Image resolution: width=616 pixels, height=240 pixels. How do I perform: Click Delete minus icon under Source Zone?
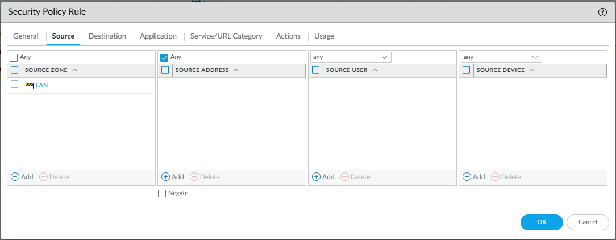pyautogui.click(x=44, y=177)
